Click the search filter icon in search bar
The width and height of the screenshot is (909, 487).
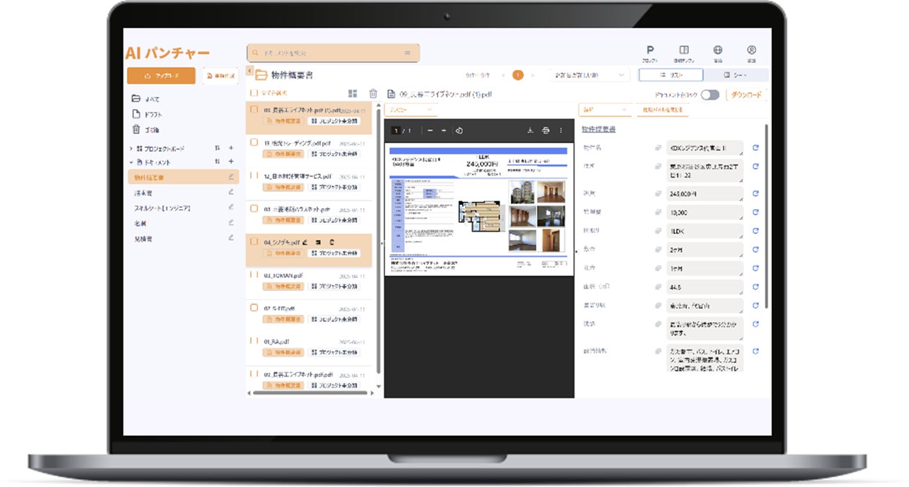coord(407,53)
